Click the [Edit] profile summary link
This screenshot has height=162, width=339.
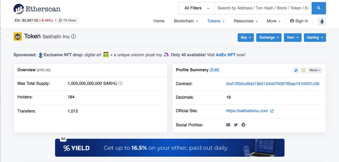[x=214, y=70]
